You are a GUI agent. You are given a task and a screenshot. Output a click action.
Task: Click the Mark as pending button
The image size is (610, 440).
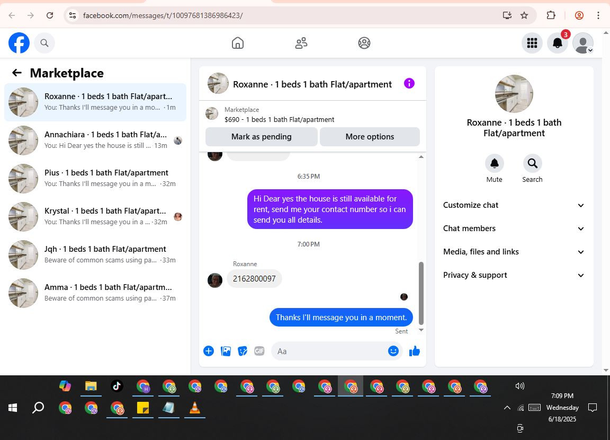point(262,137)
